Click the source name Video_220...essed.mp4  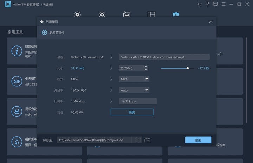click(87, 57)
